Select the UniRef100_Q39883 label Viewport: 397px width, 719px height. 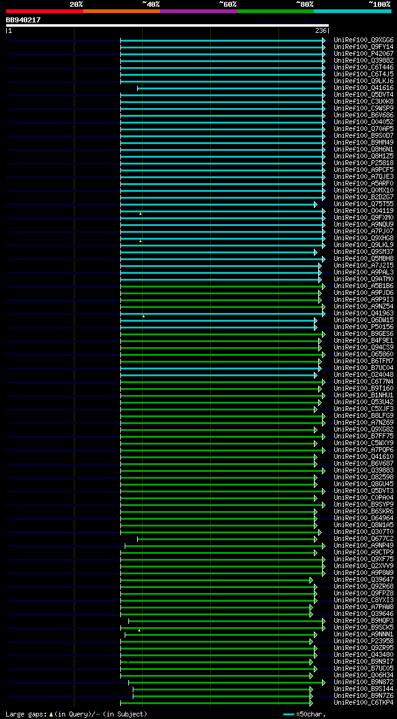coord(364,471)
